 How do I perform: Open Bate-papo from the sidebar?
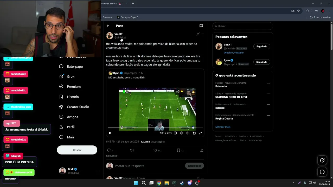71,66
